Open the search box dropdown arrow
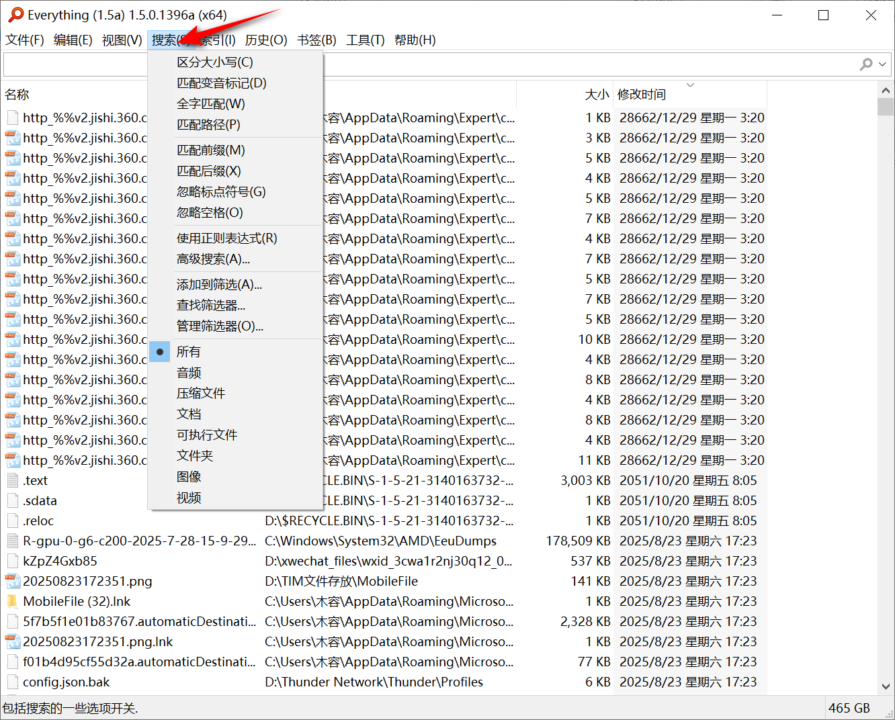This screenshot has height=720, width=895. 882,64
